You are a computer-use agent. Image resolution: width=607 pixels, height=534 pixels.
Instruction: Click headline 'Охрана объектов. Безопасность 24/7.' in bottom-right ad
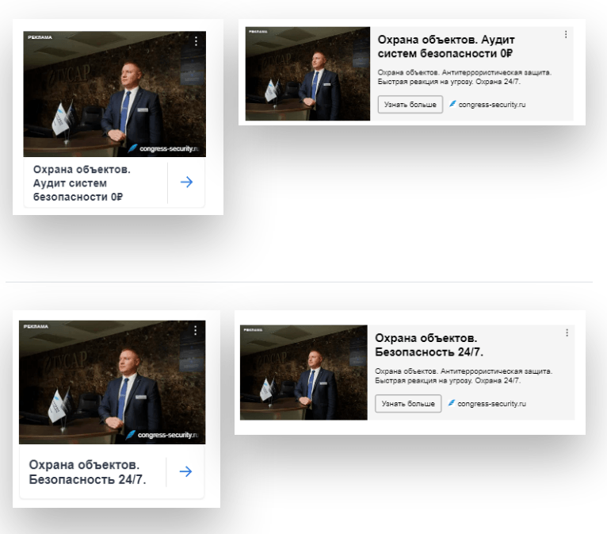click(x=429, y=345)
